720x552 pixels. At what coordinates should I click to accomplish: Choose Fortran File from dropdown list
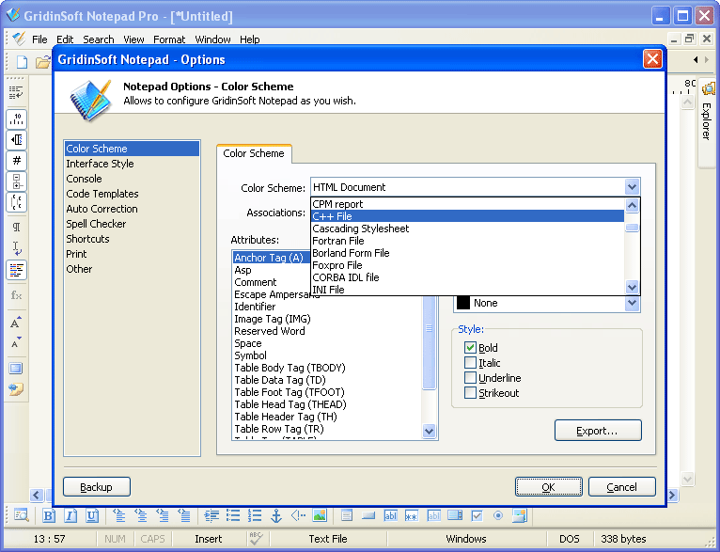[467, 241]
